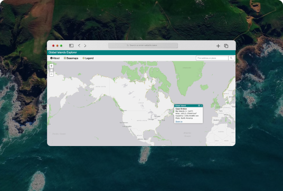Click the Area value line in popup
The height and width of the screenshot is (191, 283).
click(186, 113)
